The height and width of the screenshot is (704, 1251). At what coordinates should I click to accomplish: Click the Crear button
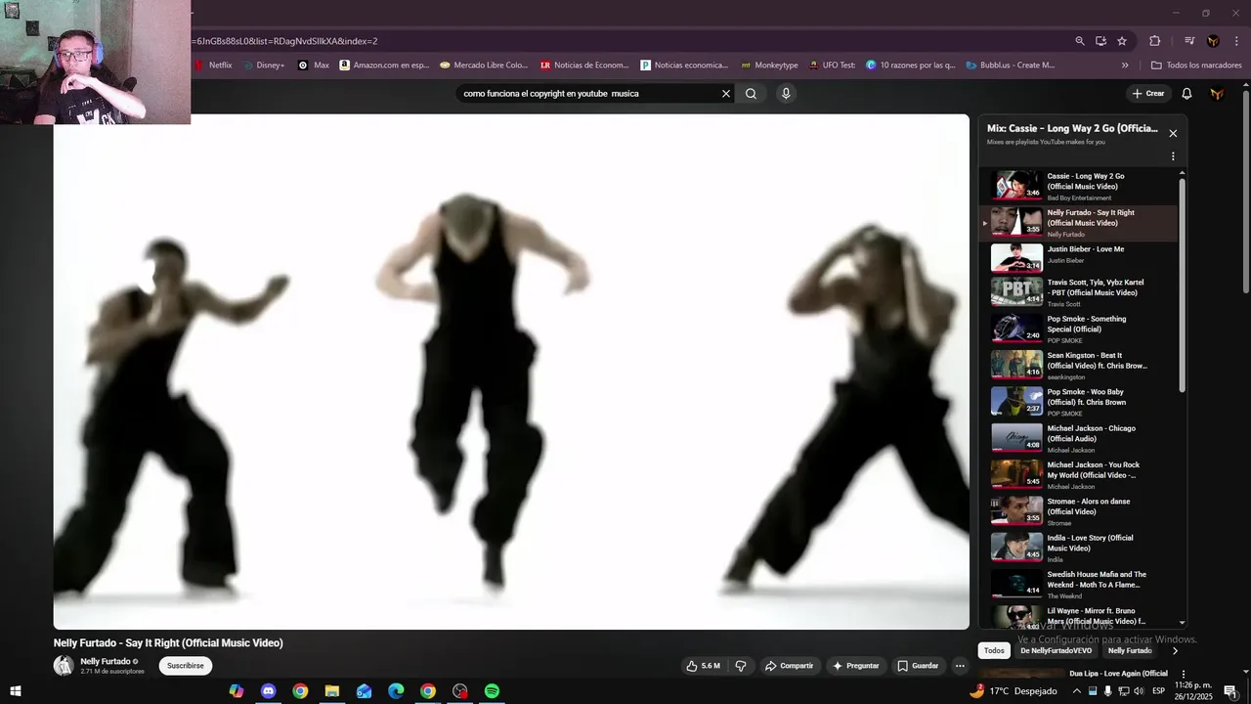[x=1148, y=94]
